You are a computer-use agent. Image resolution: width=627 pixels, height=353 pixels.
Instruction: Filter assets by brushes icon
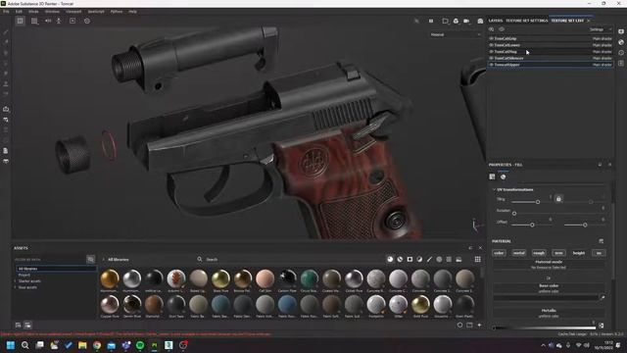pos(429,259)
